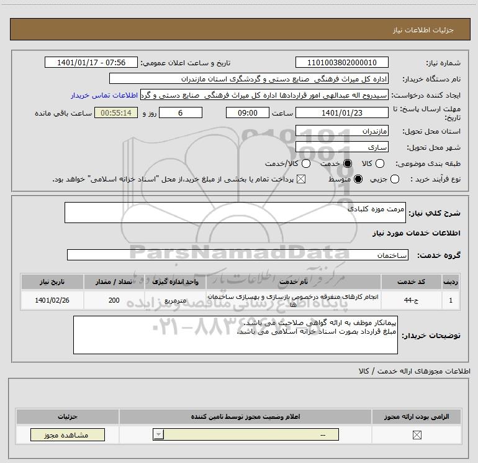Click the ردیف column header
The width and height of the screenshot is (478, 463).
451,282
